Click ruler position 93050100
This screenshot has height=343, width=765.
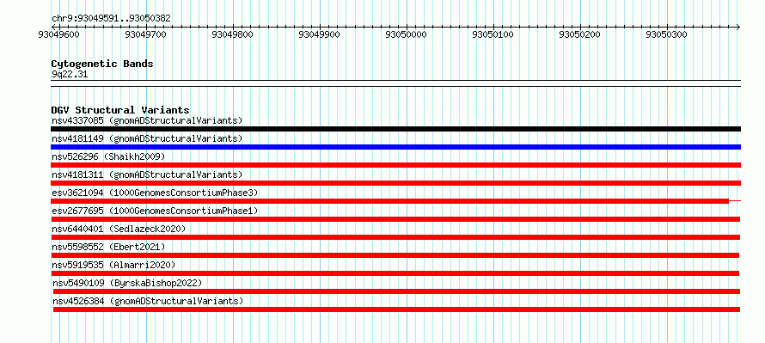[x=493, y=34]
